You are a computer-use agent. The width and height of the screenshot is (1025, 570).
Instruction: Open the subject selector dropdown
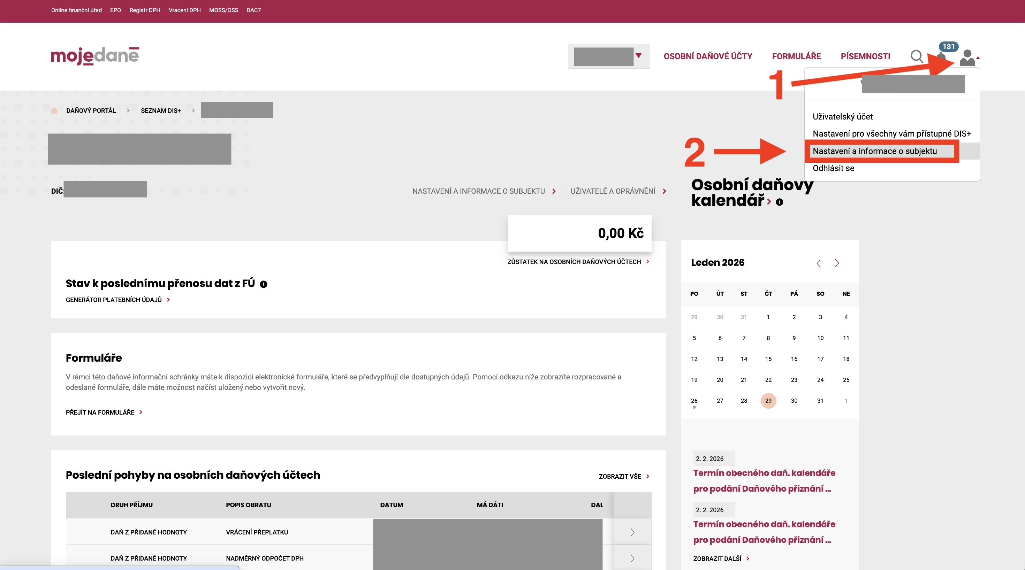(x=609, y=56)
